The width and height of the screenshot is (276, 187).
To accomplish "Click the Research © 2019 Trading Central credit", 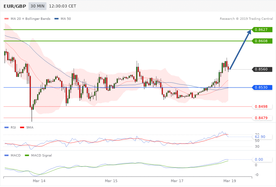I will coord(246,19).
